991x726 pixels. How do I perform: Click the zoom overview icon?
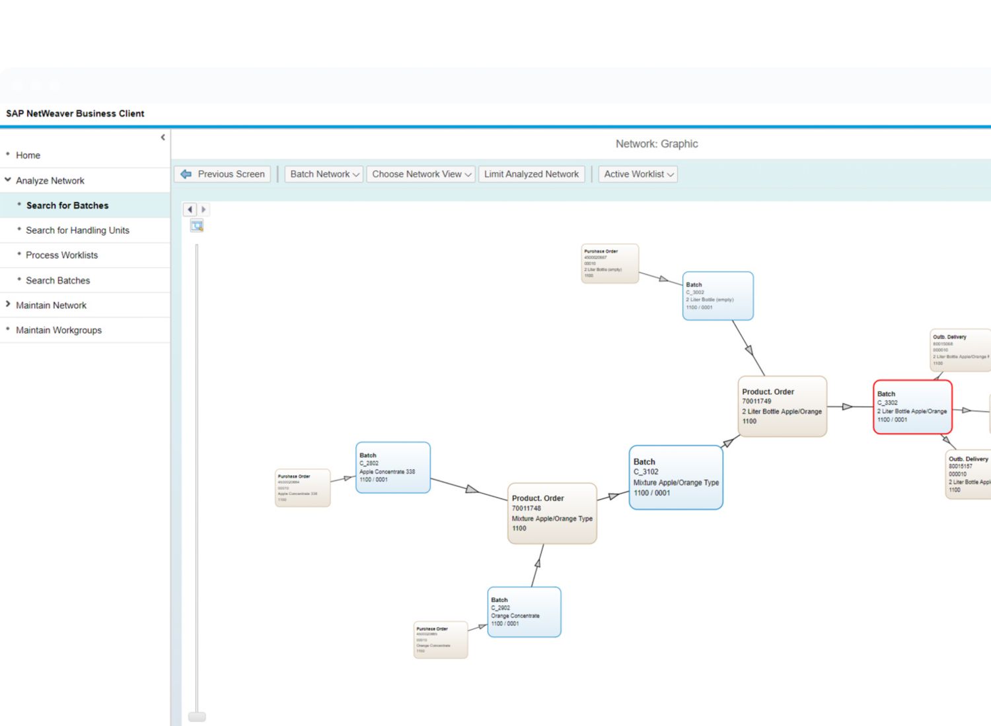click(197, 226)
